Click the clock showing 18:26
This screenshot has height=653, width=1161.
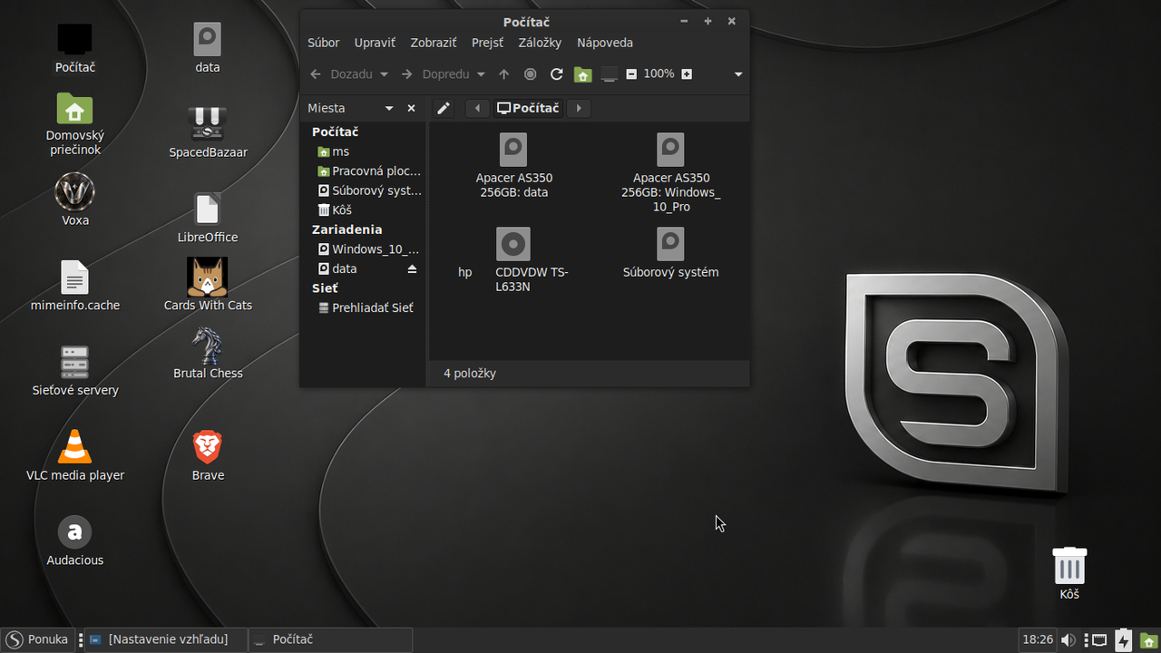[1038, 639]
